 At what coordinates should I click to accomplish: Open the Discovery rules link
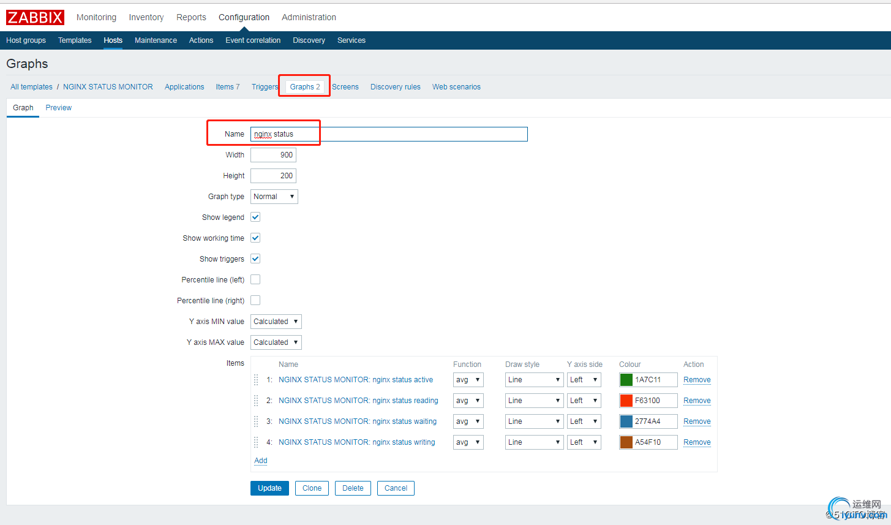point(396,87)
